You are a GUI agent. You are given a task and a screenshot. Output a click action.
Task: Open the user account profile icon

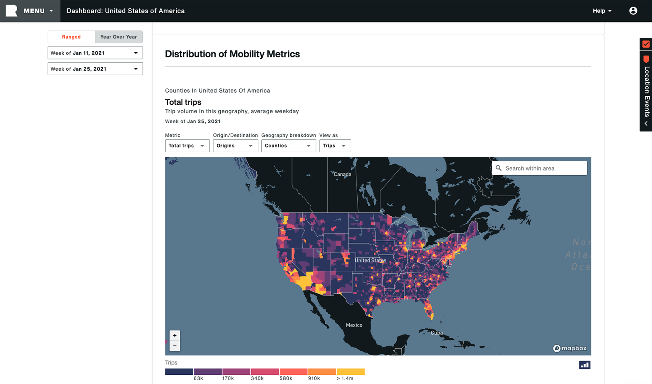point(633,11)
